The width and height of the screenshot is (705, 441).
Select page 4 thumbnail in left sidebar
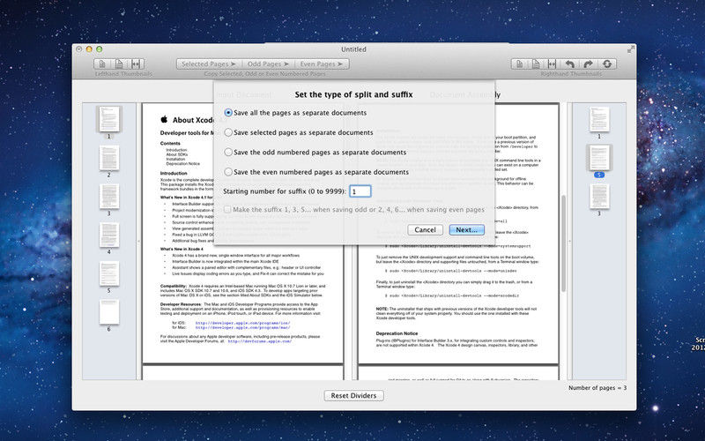pos(108,235)
